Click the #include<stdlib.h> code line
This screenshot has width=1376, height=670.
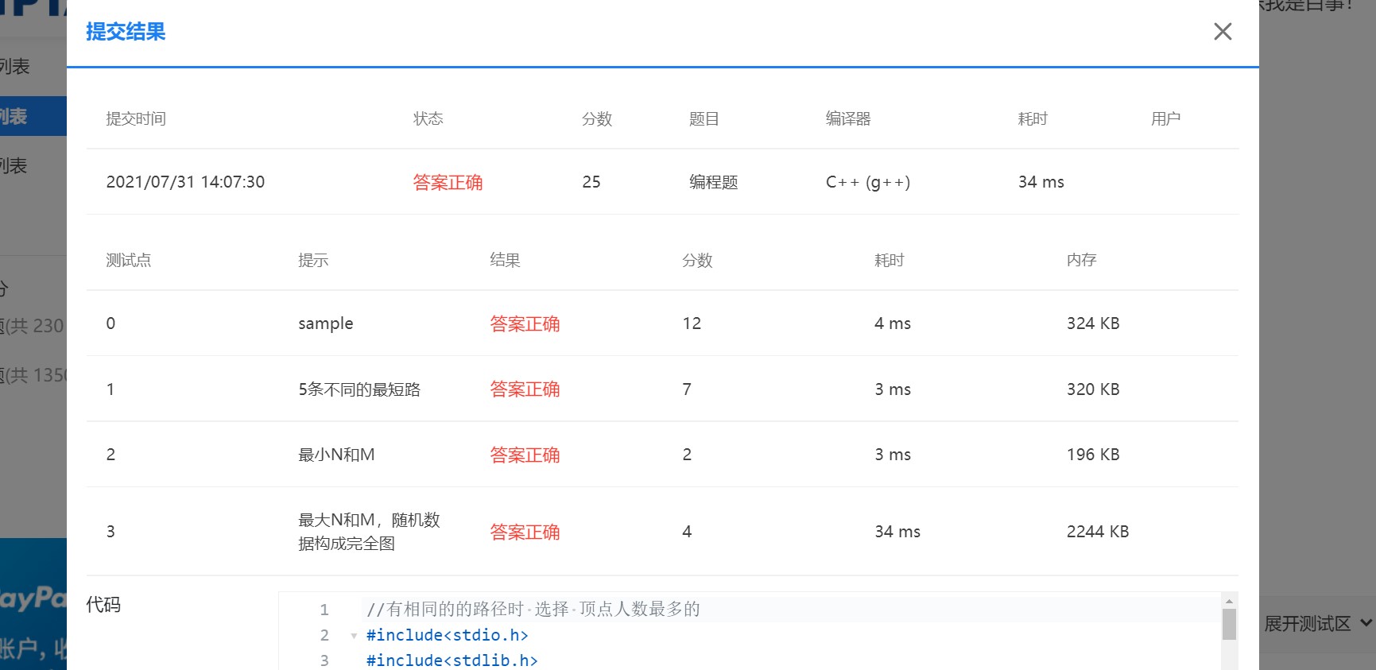click(452, 660)
